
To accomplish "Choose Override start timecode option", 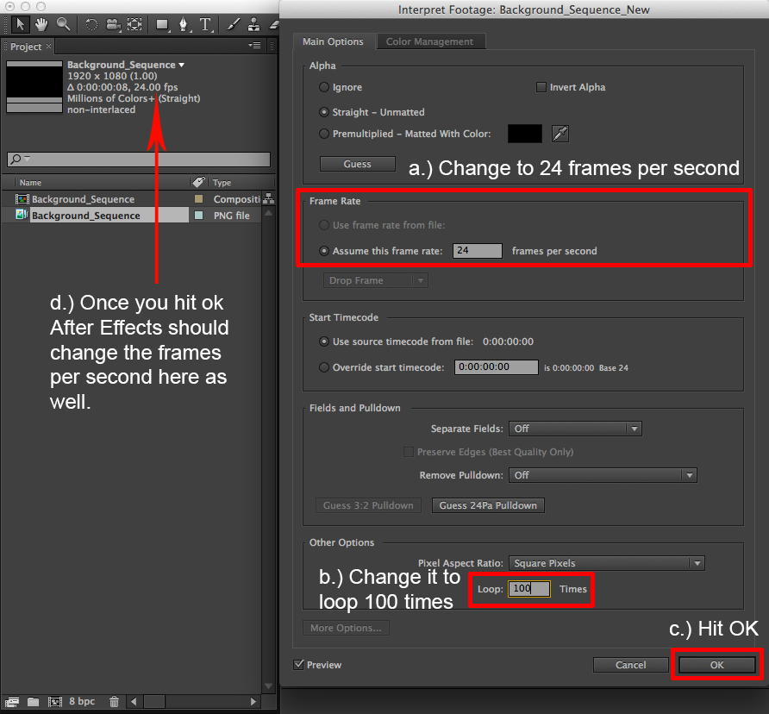I will 324,367.
